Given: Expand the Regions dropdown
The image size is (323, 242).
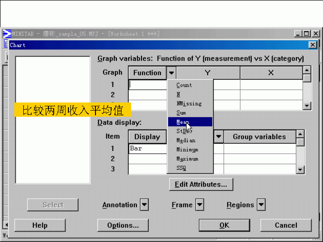Looking at the screenshot, I should click(261, 205).
